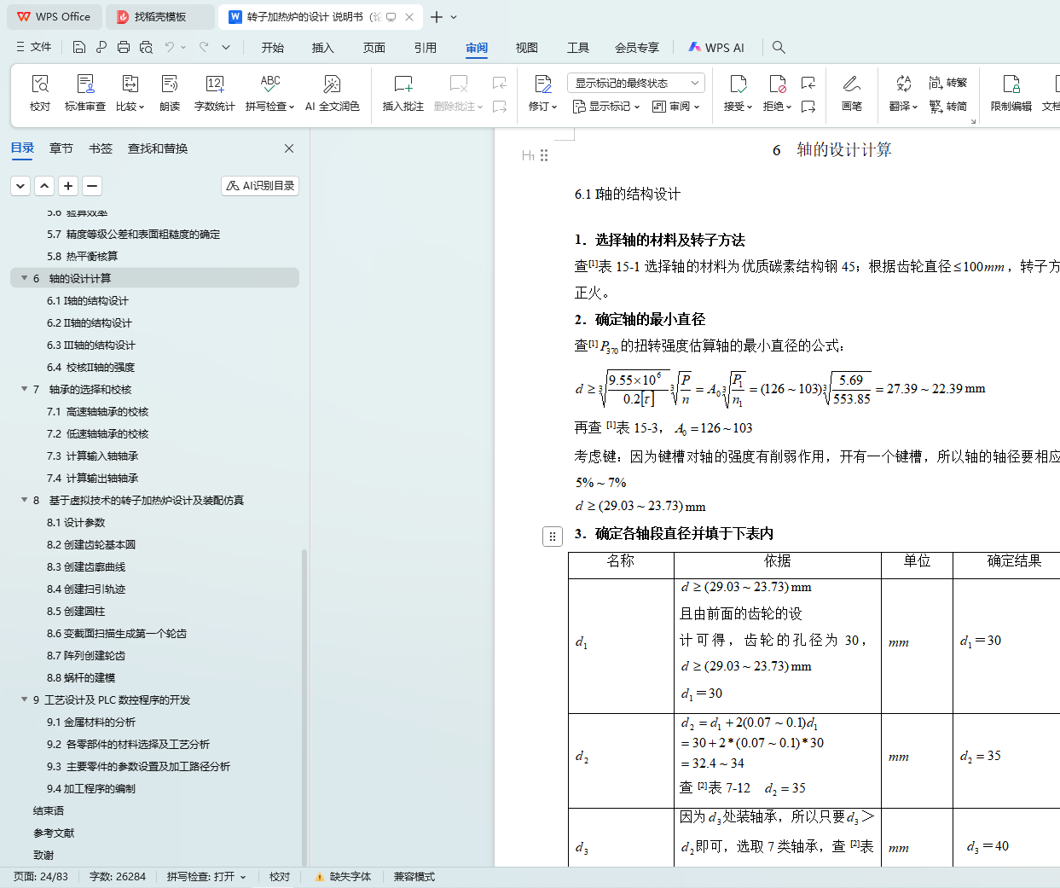Screen dimensions: 1060x888
Task: Open 限制编辑 restrict editing
Action: click(x=1011, y=93)
